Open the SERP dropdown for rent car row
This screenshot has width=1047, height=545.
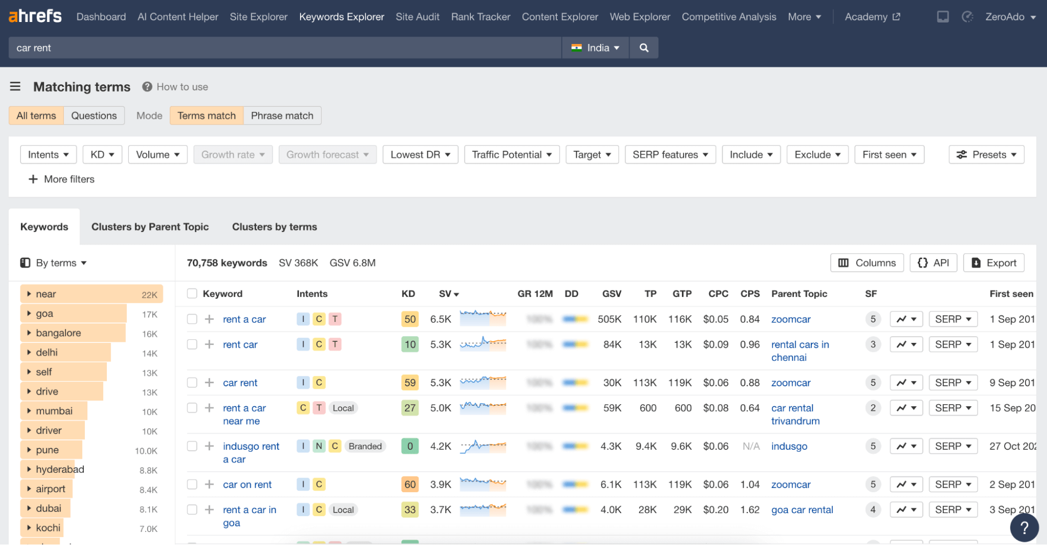click(953, 344)
